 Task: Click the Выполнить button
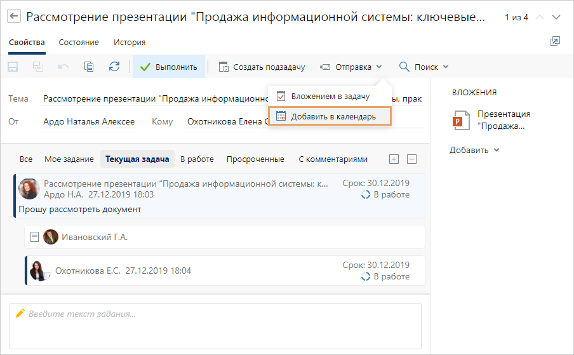169,67
